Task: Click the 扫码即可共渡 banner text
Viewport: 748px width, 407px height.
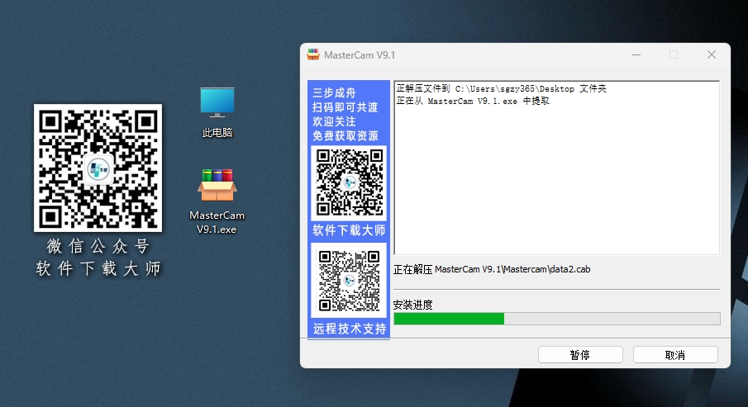Action: [x=345, y=107]
